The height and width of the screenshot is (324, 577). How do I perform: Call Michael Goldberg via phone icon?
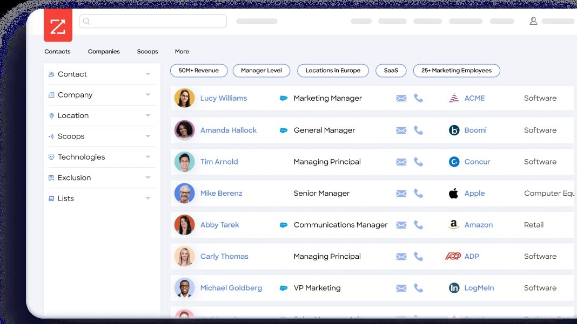pyautogui.click(x=418, y=288)
